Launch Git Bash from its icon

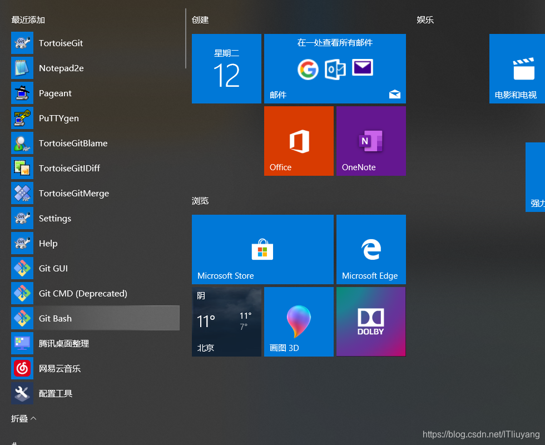[22, 318]
